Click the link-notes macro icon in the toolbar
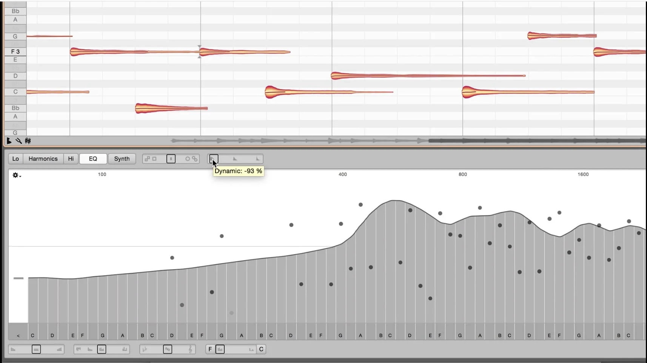 [x=148, y=159]
